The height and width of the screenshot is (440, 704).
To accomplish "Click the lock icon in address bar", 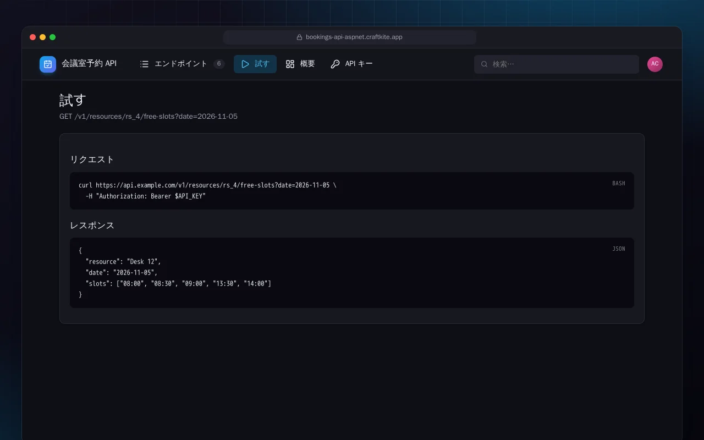I will pyautogui.click(x=300, y=37).
